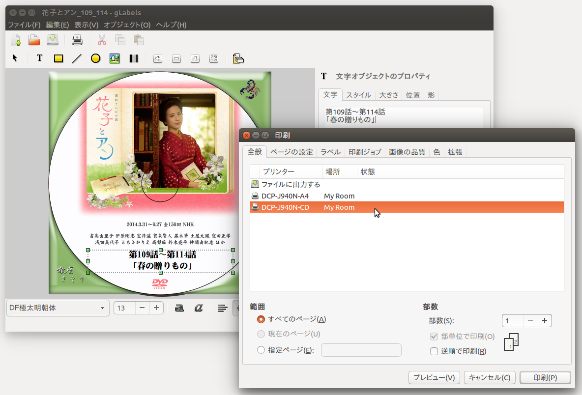Viewport: 582px width, 395px height.
Task: Open the 拡張 tab in print dialog
Action: (455, 152)
